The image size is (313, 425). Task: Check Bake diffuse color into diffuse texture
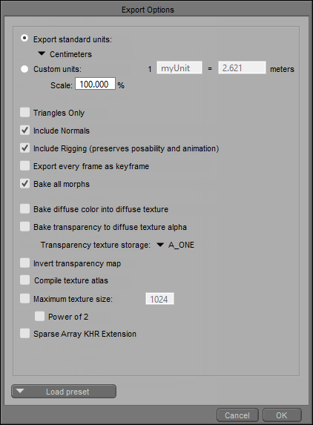tap(24, 209)
